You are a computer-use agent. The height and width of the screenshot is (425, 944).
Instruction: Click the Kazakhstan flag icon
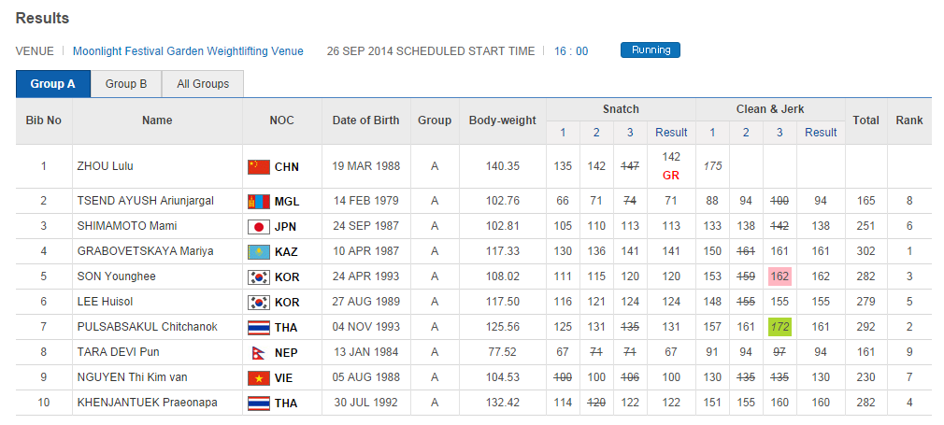pyautogui.click(x=258, y=251)
